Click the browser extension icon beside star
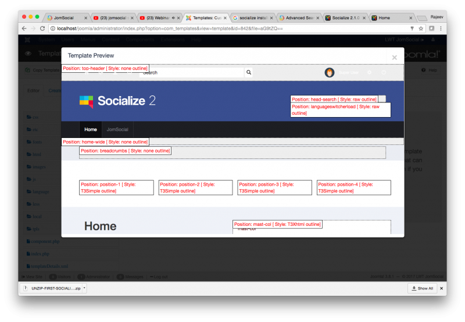The image size is (465, 322). [432, 29]
